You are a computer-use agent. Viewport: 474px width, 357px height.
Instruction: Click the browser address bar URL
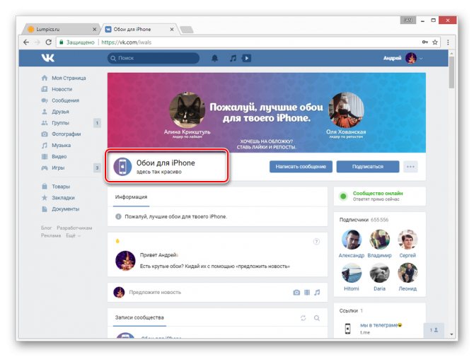127,42
